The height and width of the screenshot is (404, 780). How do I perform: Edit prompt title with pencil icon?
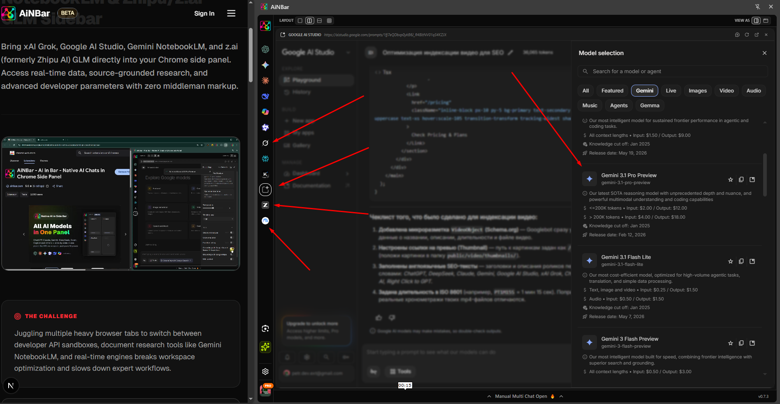[511, 52]
